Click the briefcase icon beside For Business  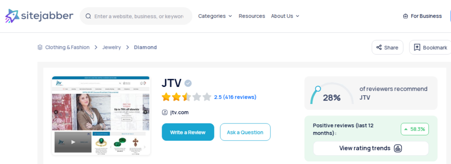[x=406, y=16]
